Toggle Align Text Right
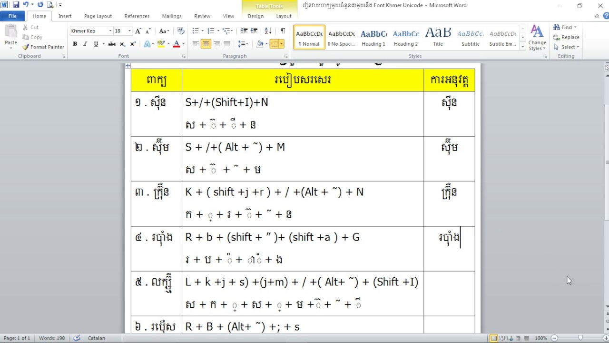609x343 pixels. (x=216, y=44)
